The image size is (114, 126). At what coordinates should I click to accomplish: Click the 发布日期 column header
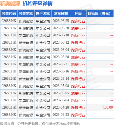[61, 13]
